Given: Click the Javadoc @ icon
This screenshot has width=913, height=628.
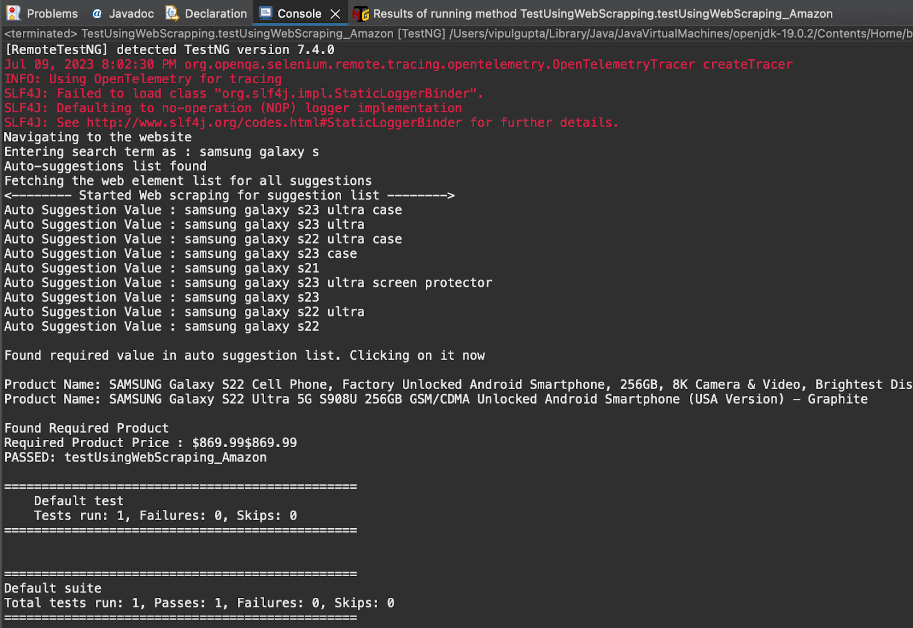Looking at the screenshot, I should pyautogui.click(x=97, y=14).
